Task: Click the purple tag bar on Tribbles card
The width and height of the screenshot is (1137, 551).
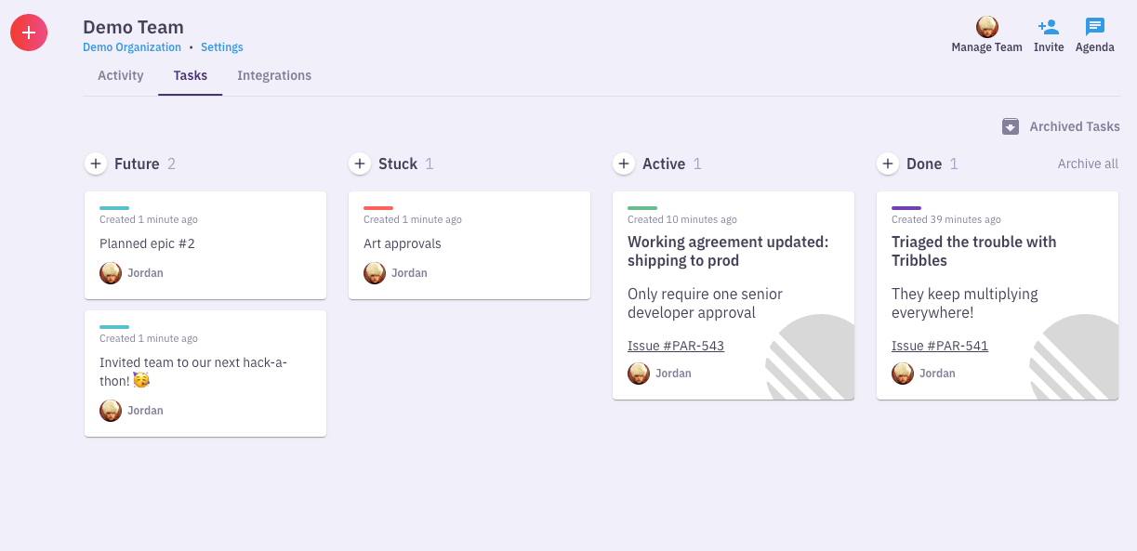Action: pos(906,208)
